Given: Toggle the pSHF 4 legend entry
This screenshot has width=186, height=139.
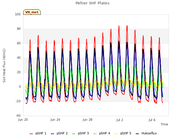Looking at the screenshot, I should pos(102,133).
